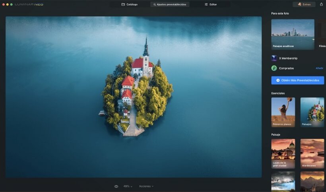326x192 pixels.
Task: Open the Primeros planos preset collection
Action: pos(283,112)
